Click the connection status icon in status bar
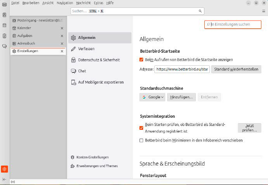Viewport: 268px width, 185px height. pyautogui.click(x=13, y=182)
